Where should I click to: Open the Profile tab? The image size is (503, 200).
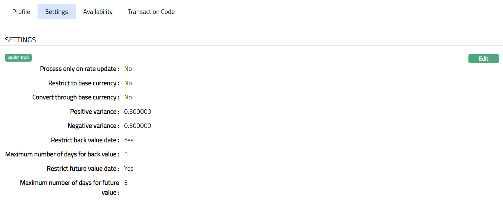pos(21,12)
